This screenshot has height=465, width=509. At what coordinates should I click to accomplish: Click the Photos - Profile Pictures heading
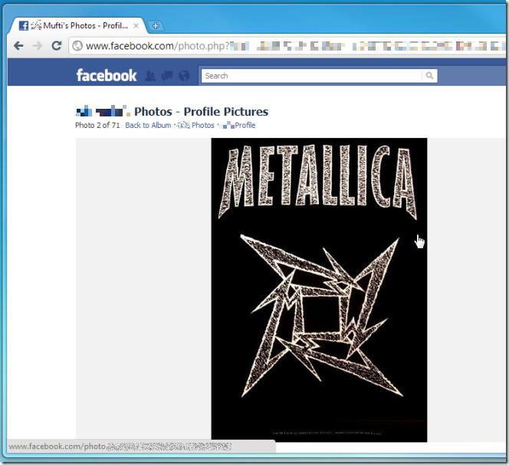(x=201, y=112)
